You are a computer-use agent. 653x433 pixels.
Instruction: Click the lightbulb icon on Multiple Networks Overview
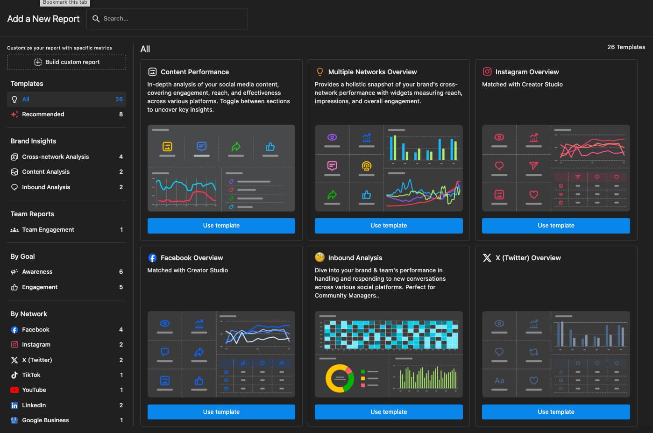320,71
